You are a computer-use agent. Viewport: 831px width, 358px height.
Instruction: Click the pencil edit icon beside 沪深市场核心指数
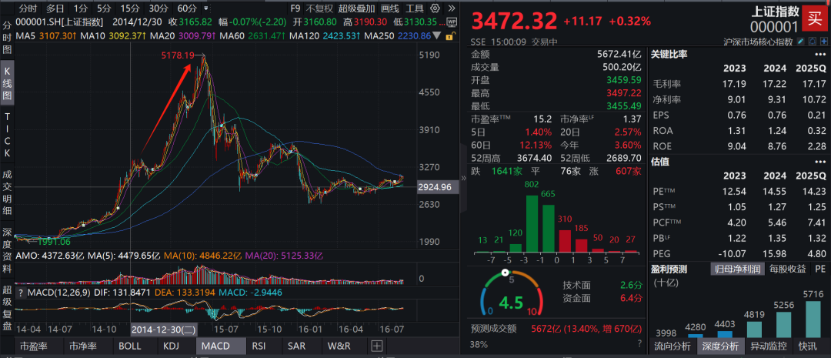point(799,42)
